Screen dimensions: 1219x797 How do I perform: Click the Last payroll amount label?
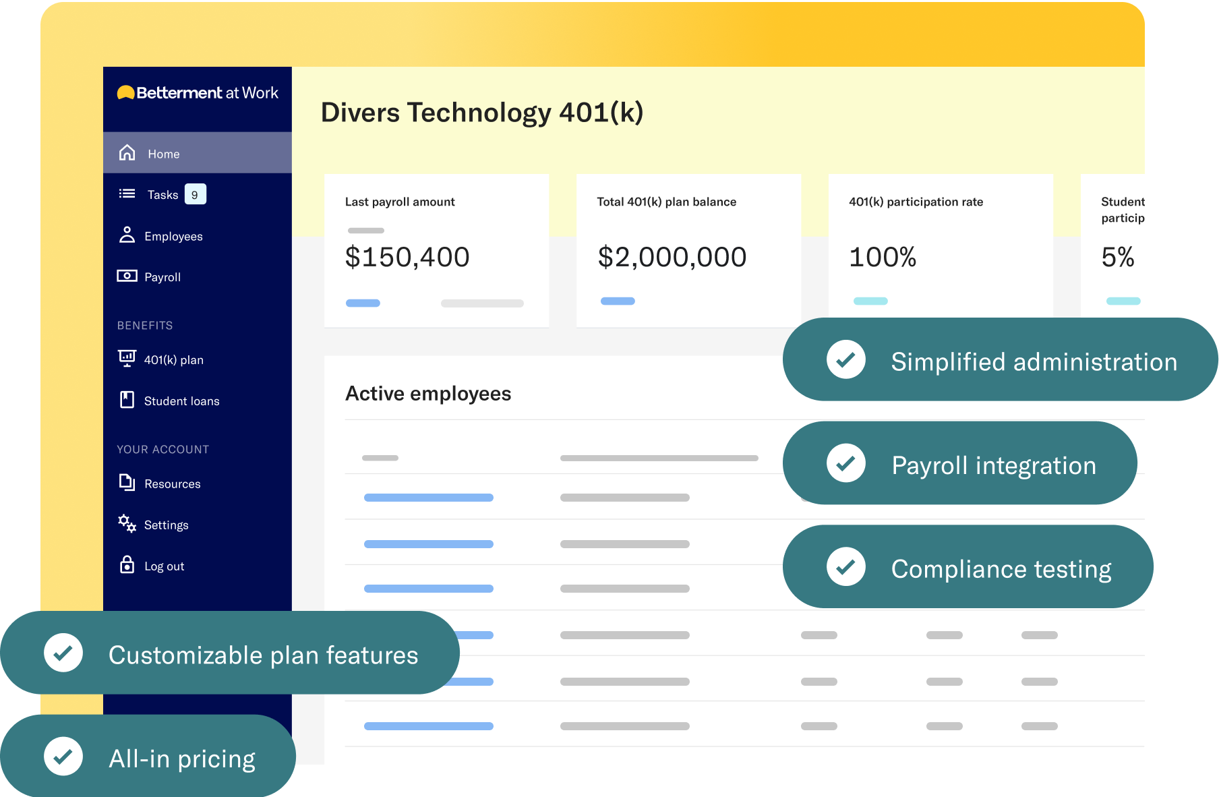400,202
